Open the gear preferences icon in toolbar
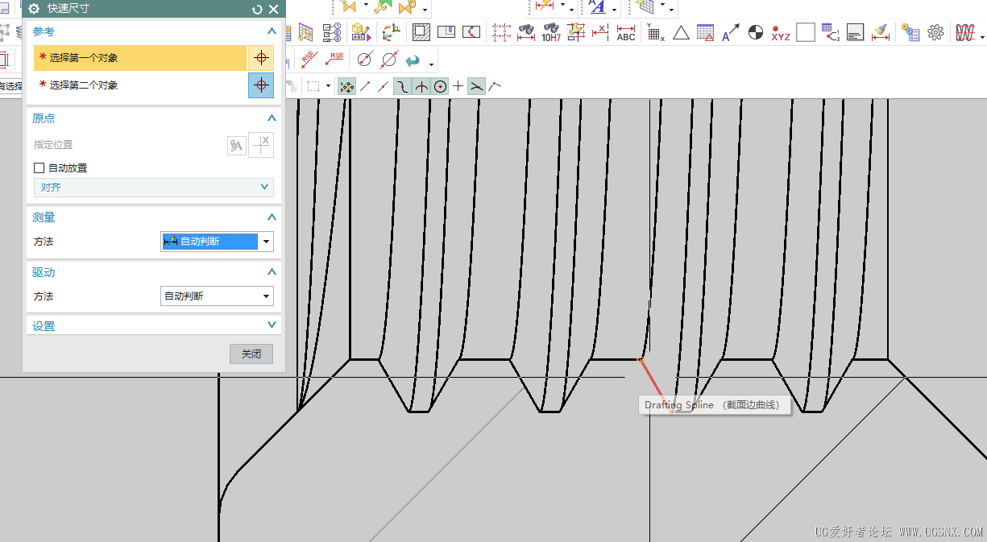 [x=935, y=32]
